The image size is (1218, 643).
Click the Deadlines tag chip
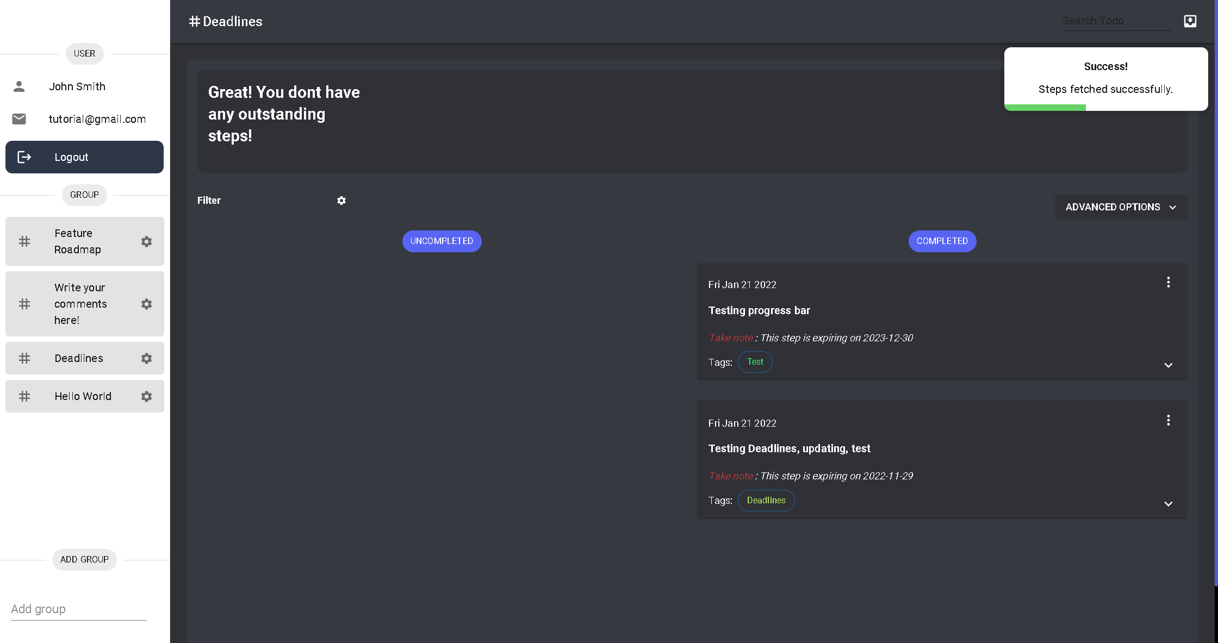(x=766, y=501)
